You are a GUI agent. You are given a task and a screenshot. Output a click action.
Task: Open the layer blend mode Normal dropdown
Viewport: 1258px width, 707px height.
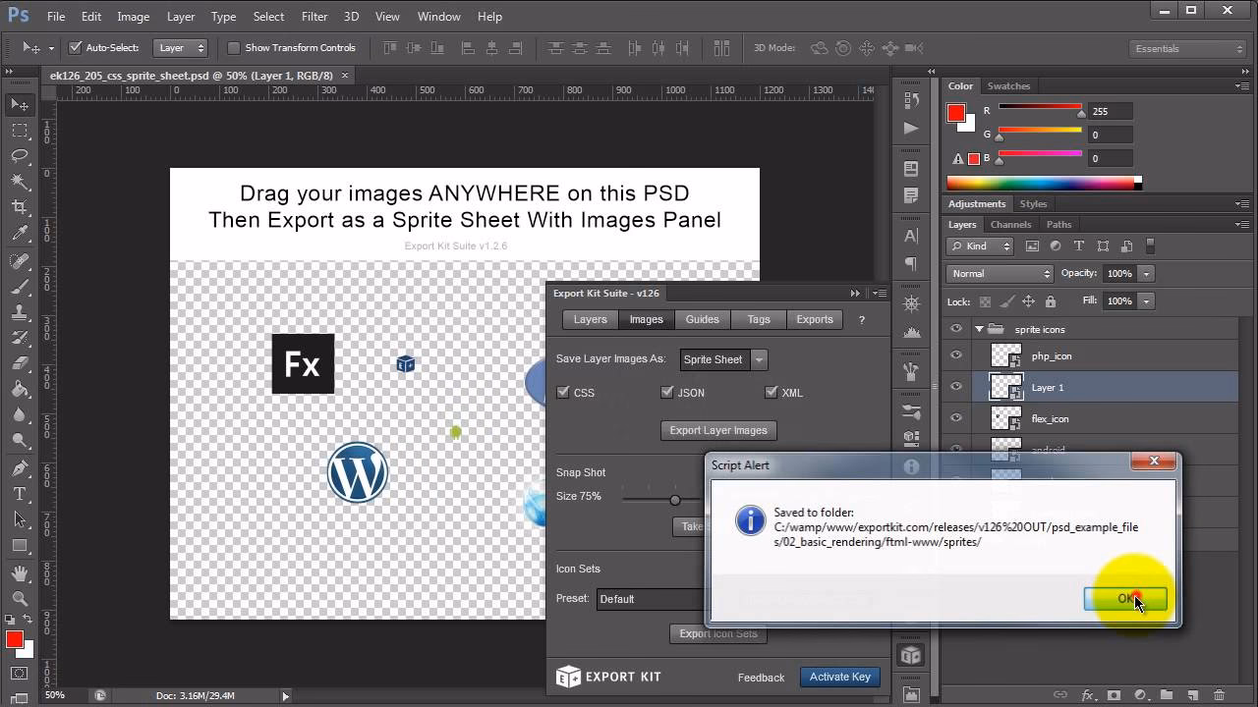pos(999,273)
